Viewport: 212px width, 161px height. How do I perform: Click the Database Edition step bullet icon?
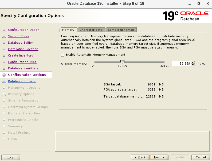coord(4,43)
